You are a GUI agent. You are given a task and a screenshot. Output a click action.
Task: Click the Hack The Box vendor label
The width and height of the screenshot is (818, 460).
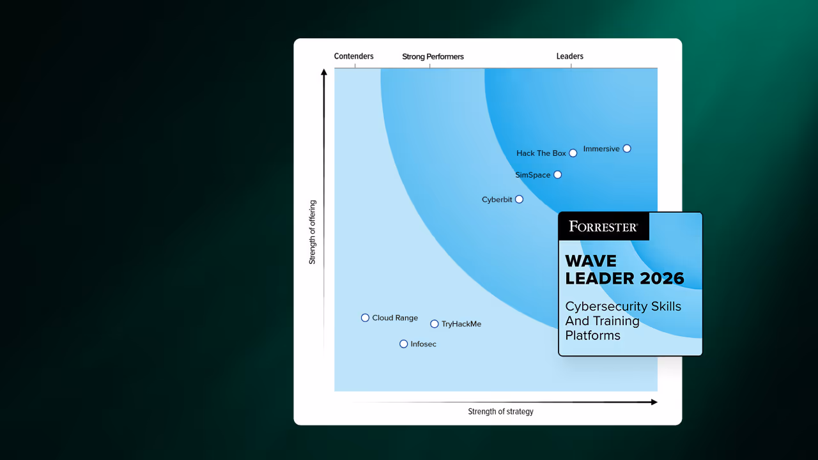(x=541, y=153)
